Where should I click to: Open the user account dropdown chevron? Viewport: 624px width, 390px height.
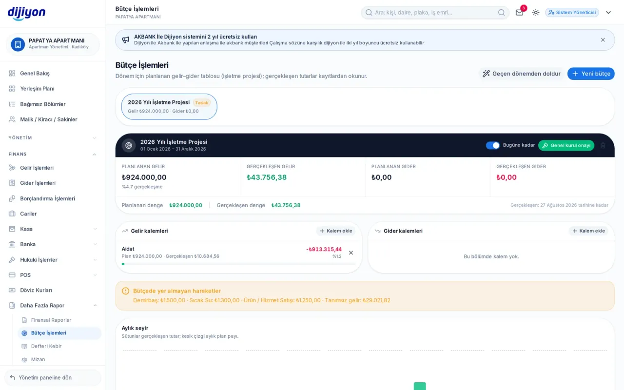608,12
